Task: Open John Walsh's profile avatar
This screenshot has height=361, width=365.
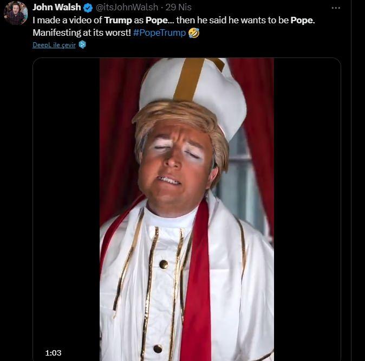Action: (x=15, y=13)
